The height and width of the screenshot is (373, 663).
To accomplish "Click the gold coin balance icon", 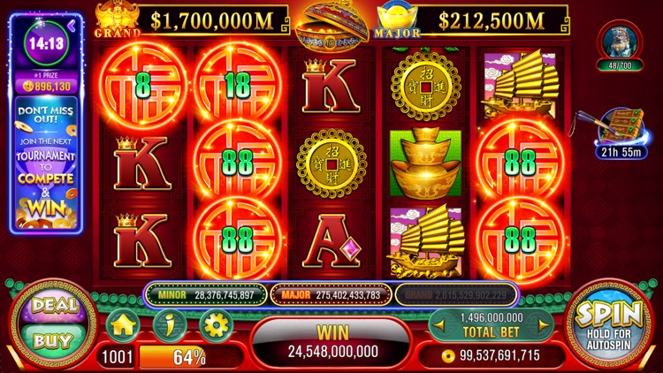I will coord(448,355).
